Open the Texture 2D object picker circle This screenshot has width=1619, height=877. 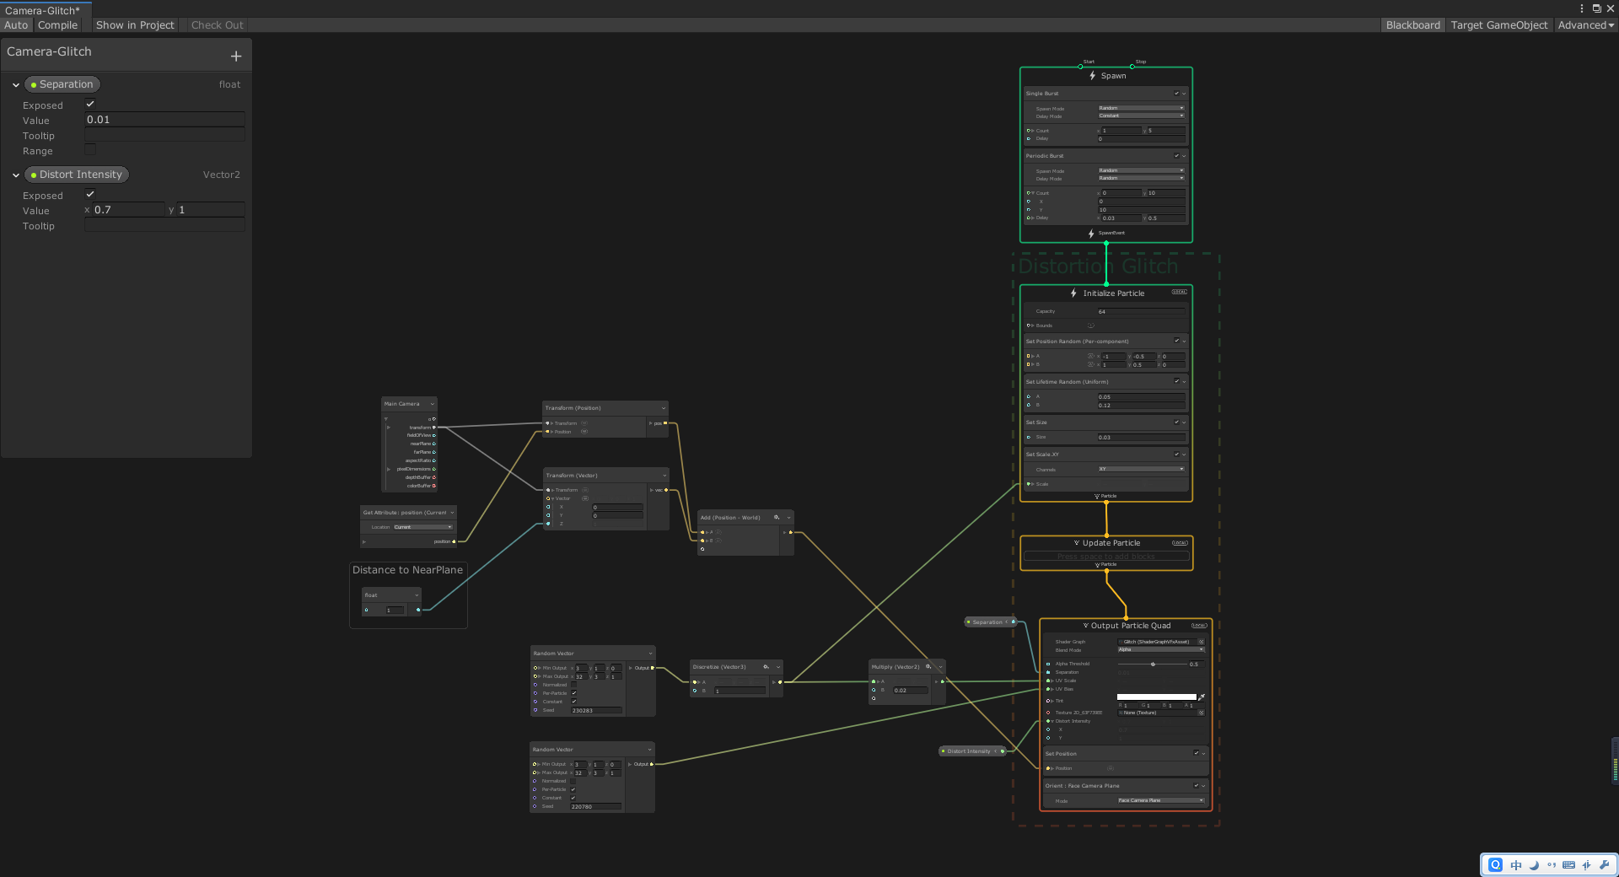pyautogui.click(x=1202, y=713)
